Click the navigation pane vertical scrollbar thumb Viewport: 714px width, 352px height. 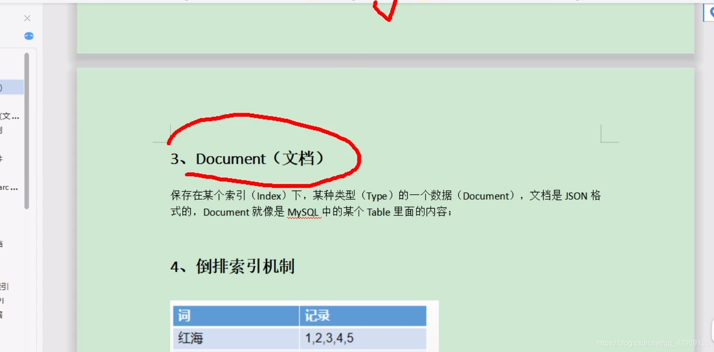[27, 131]
